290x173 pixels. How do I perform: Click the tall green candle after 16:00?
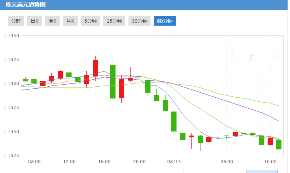[113, 81]
